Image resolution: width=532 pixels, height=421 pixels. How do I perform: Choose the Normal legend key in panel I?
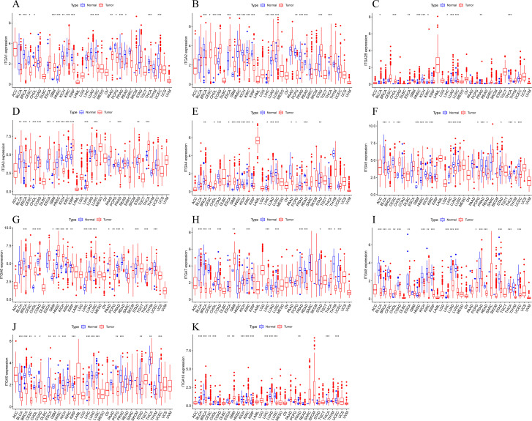[443, 220]
